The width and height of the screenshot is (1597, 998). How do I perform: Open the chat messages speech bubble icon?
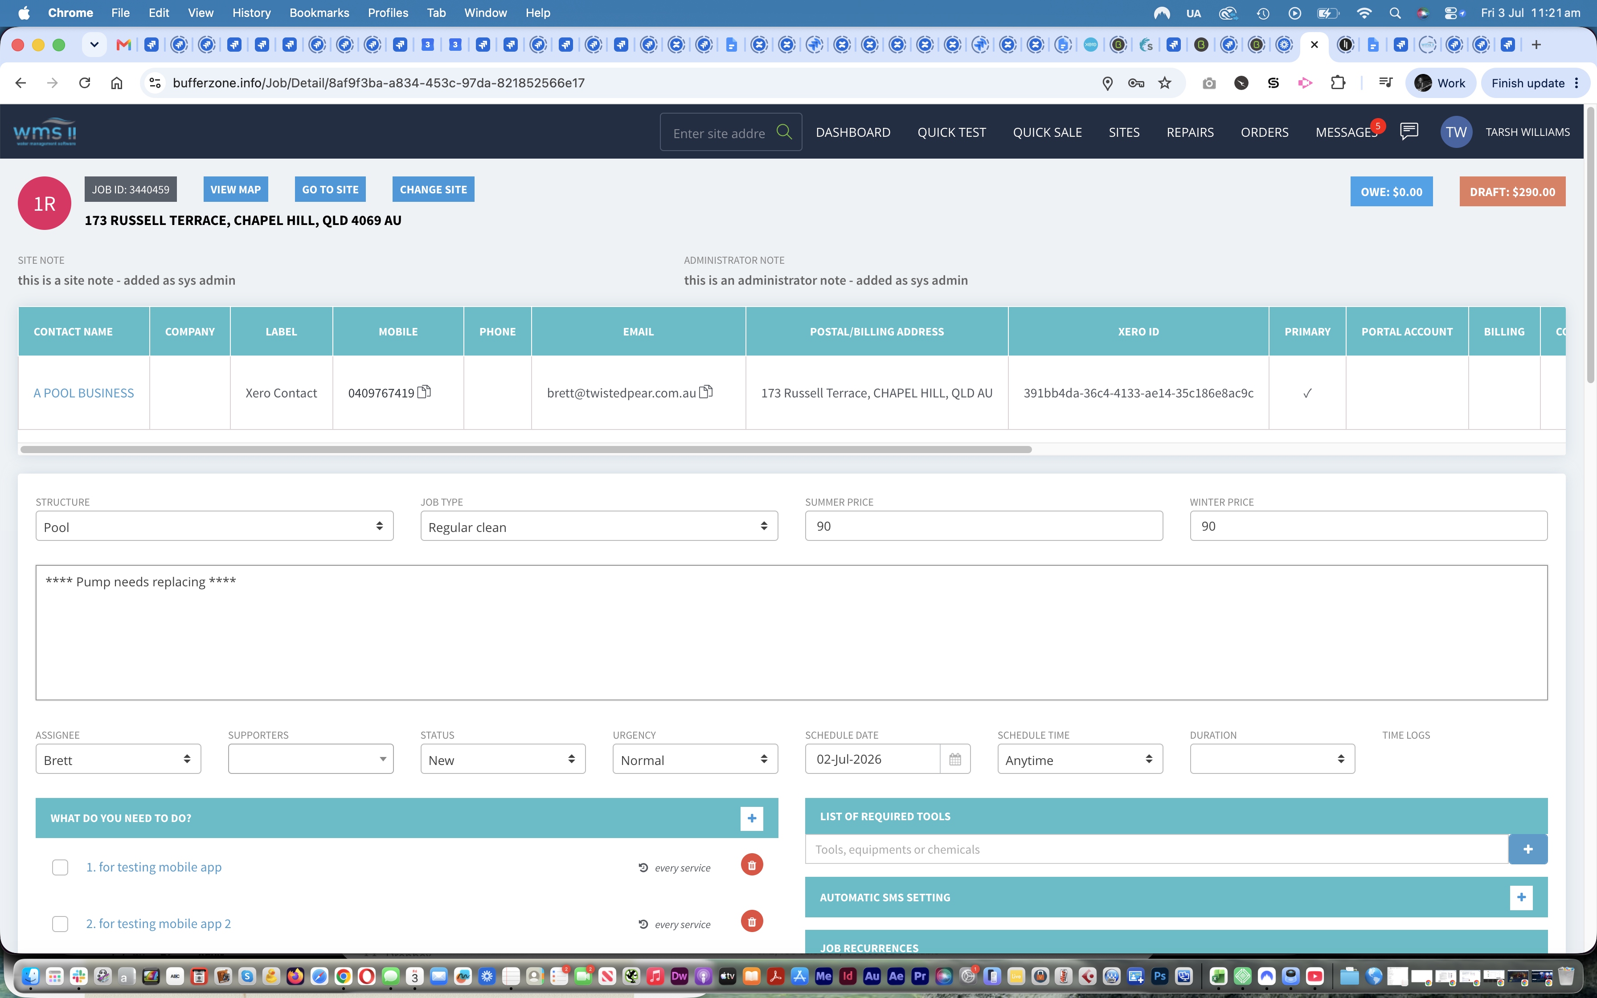tap(1409, 131)
